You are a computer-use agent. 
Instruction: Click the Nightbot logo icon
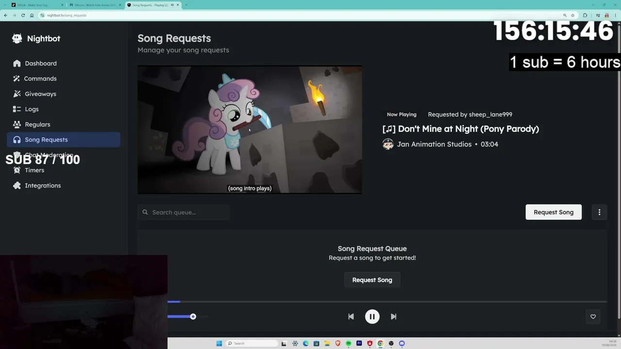tap(17, 39)
